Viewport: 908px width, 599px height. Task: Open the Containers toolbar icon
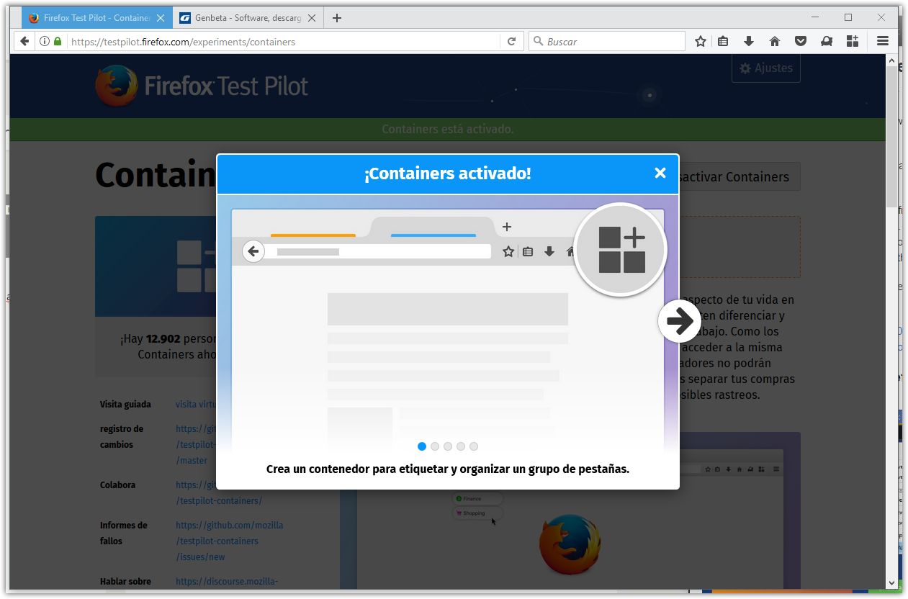tap(853, 41)
